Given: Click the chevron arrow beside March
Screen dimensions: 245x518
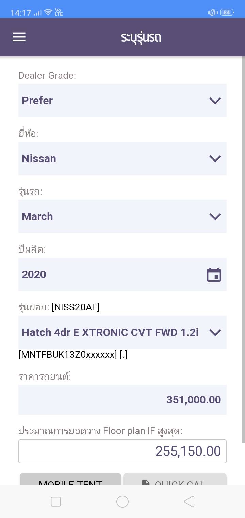Looking at the screenshot, I should 215,216.
